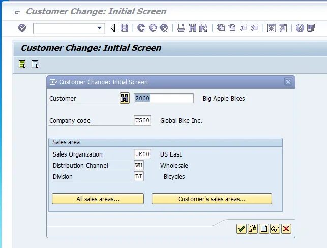Click the Distribution Channel input field

click(x=139, y=166)
